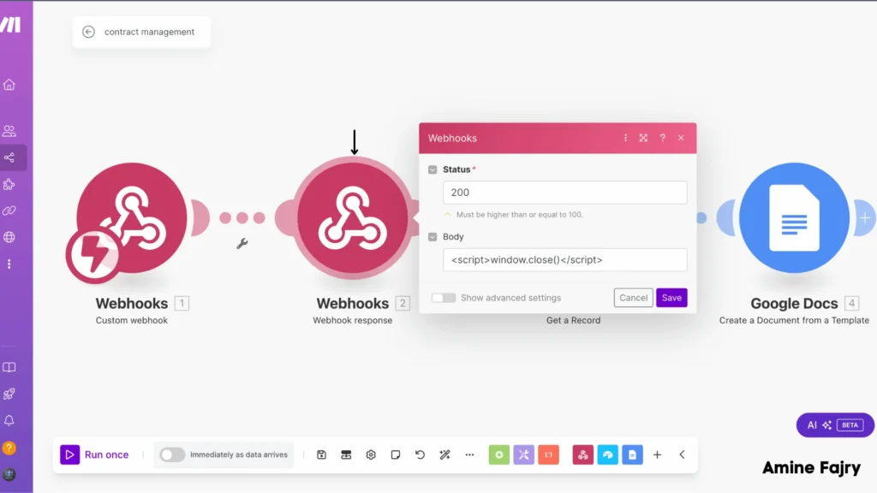Open the Notes icon in toolbar
The image size is (877, 493).
tap(396, 454)
